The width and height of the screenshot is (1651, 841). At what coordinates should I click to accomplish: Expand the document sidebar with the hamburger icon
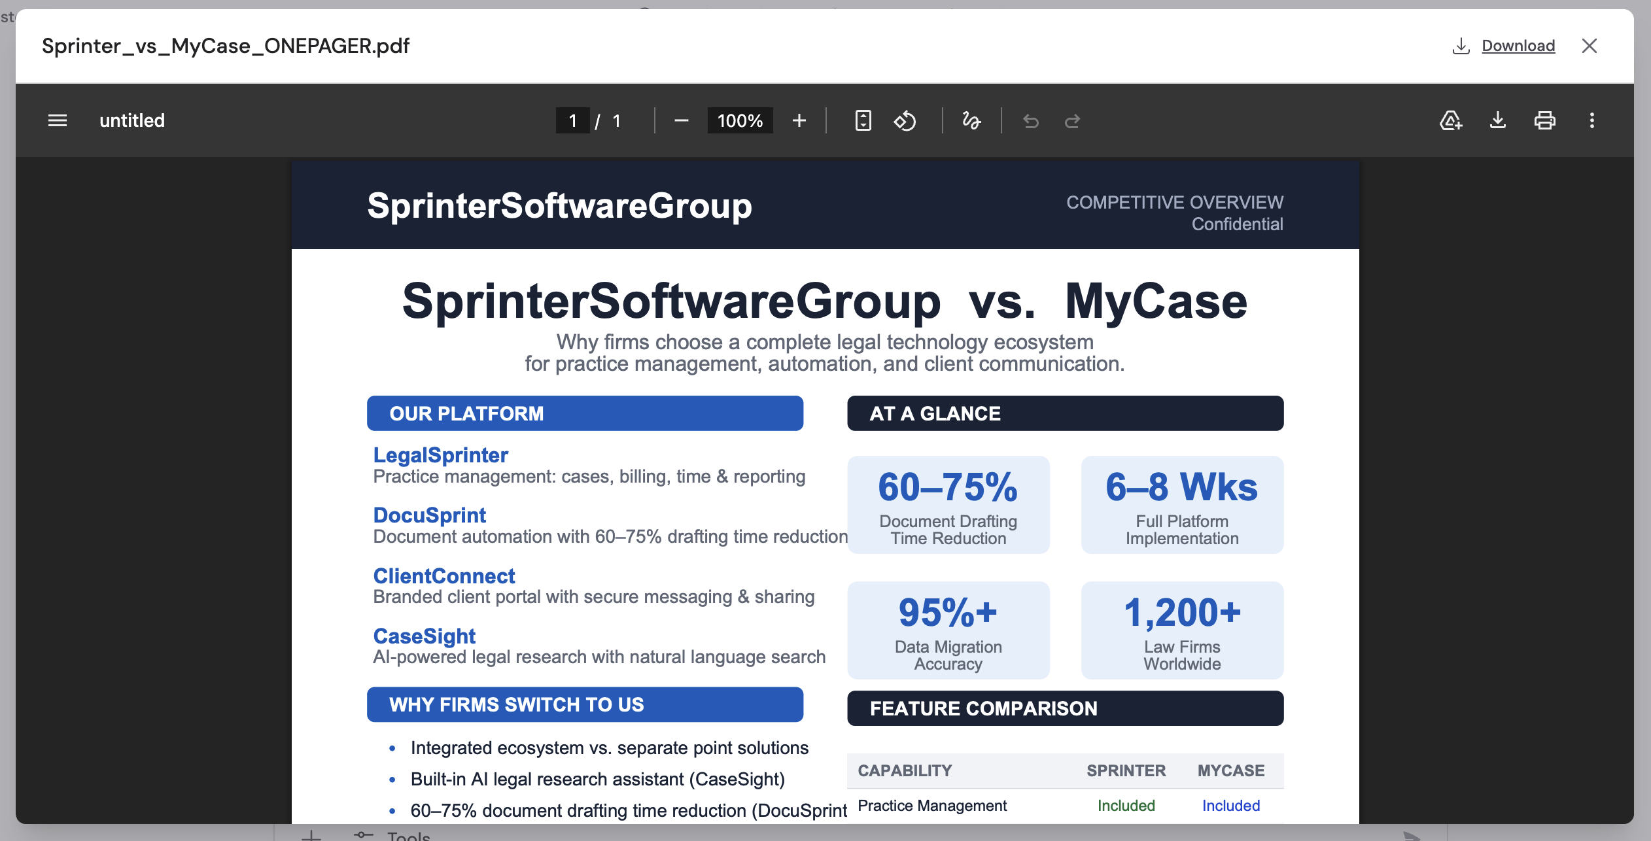pyautogui.click(x=57, y=120)
